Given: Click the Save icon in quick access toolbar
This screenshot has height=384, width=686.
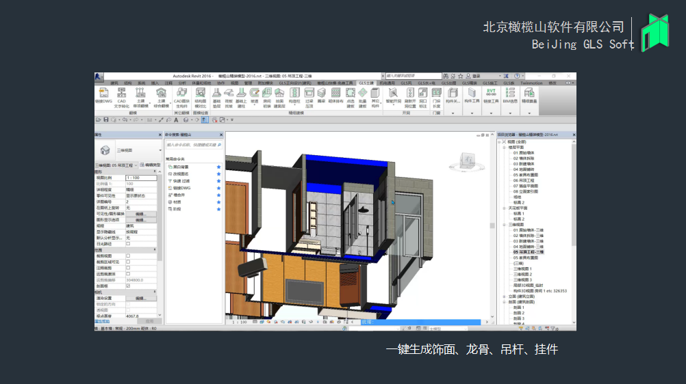Looking at the screenshot, I should coord(106,120).
